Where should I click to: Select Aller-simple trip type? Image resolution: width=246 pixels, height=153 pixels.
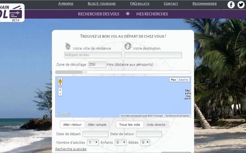pyautogui.click(x=97, y=125)
